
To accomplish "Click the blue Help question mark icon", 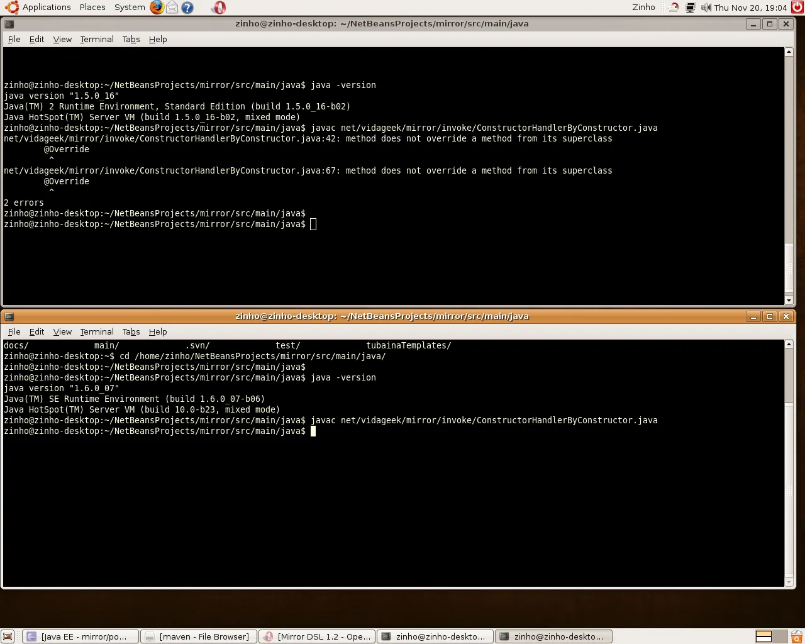I will click(187, 8).
